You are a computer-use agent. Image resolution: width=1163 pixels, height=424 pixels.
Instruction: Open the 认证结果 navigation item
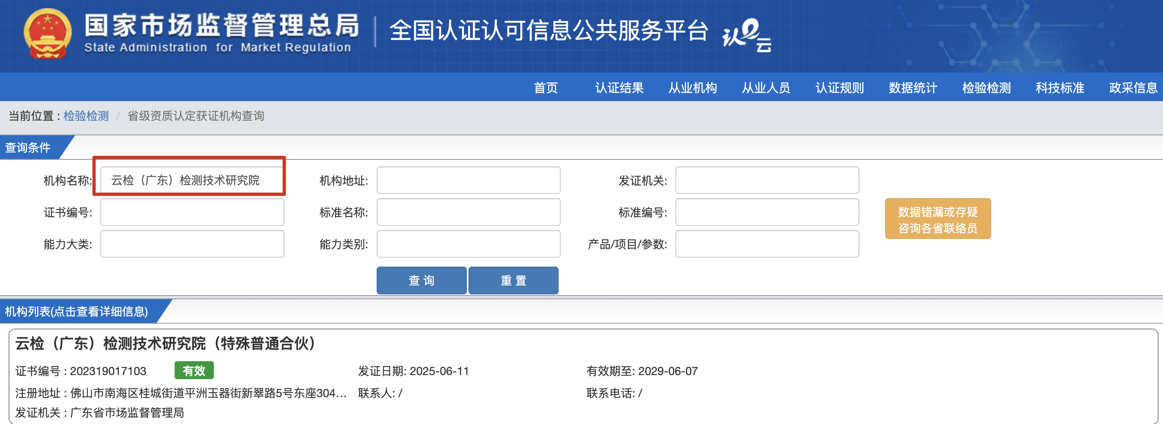pyautogui.click(x=619, y=88)
